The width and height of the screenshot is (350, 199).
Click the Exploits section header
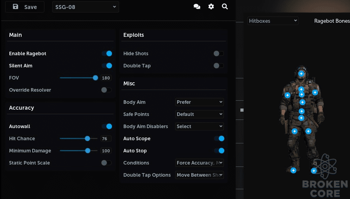point(134,35)
